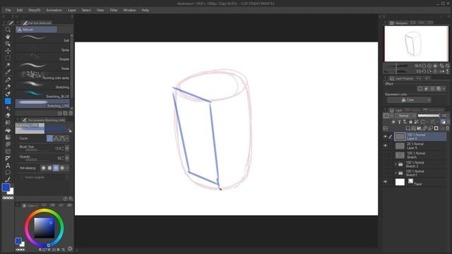Click the lock layer icon
This screenshot has width=452, height=254.
(411, 122)
